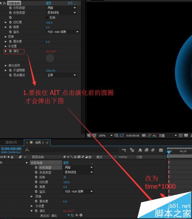Click the expression graph icon for 演化

(73, 215)
